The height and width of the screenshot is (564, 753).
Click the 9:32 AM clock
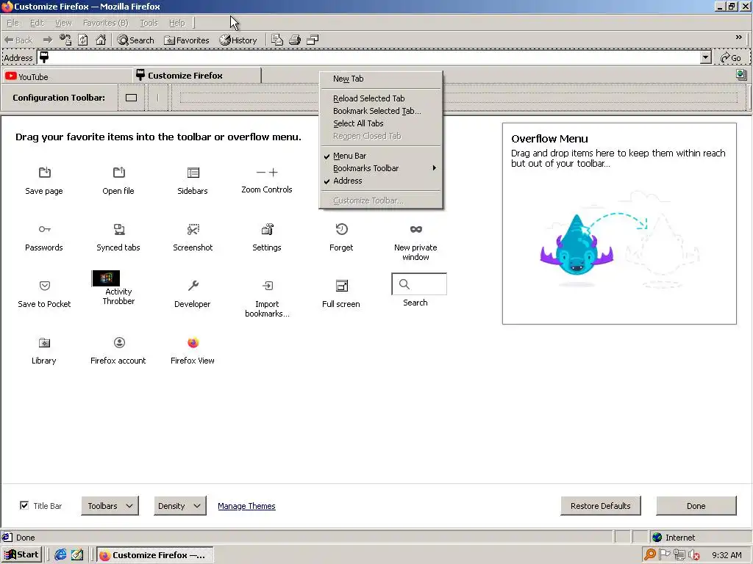[x=727, y=555]
